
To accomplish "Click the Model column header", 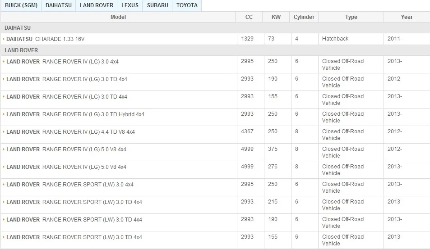I will [x=118, y=17].
